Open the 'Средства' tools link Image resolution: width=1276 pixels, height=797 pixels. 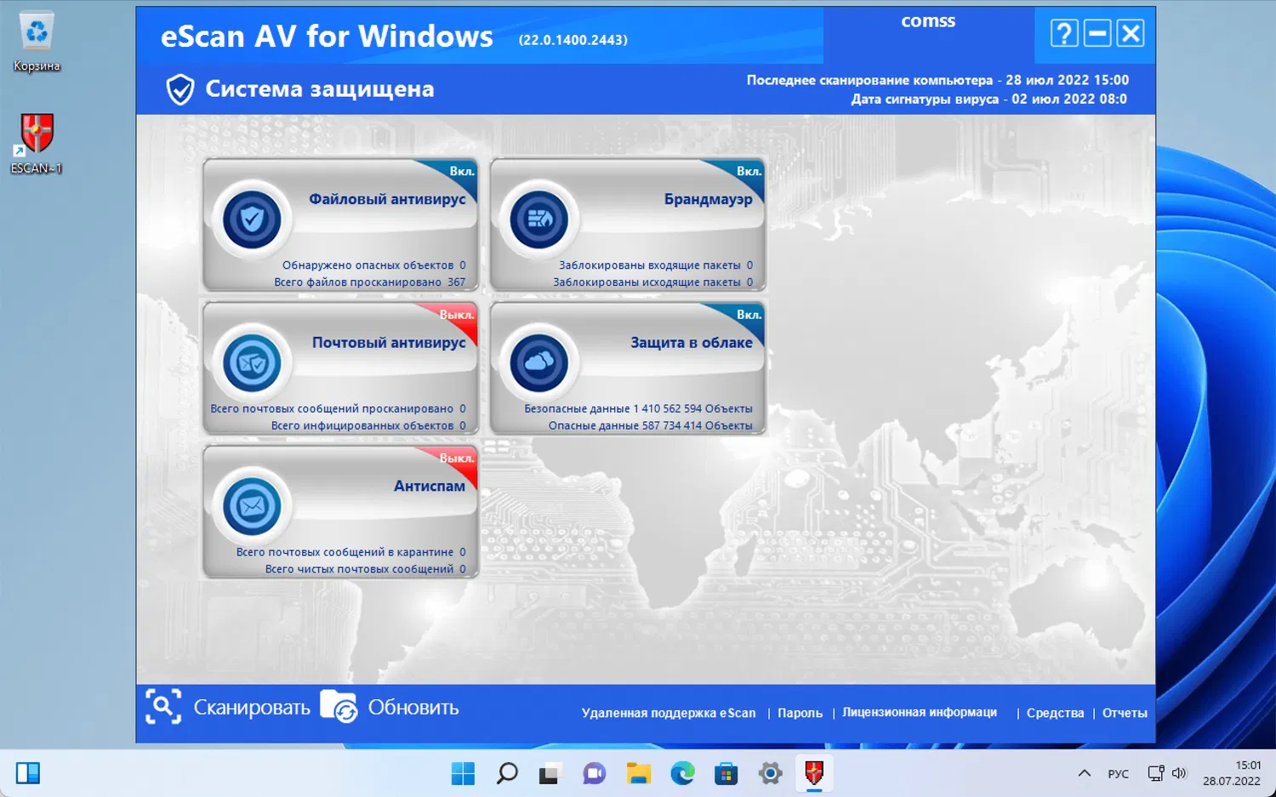pos(1055,713)
